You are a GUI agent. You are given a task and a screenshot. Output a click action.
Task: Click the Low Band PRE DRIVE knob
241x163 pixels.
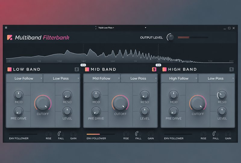click(19, 111)
